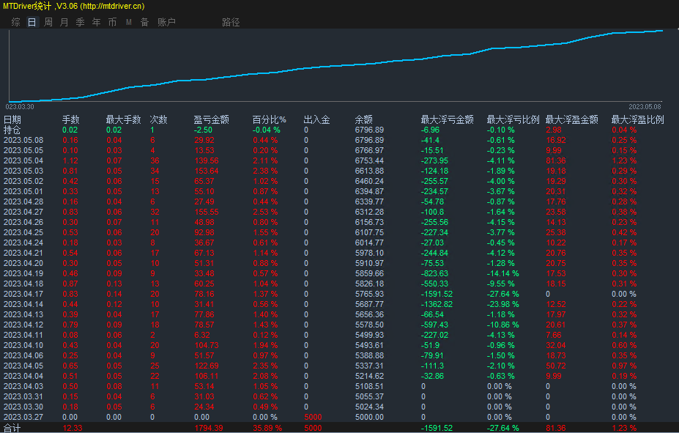
Task: Click the blue equity curve line
Action: click(335, 65)
